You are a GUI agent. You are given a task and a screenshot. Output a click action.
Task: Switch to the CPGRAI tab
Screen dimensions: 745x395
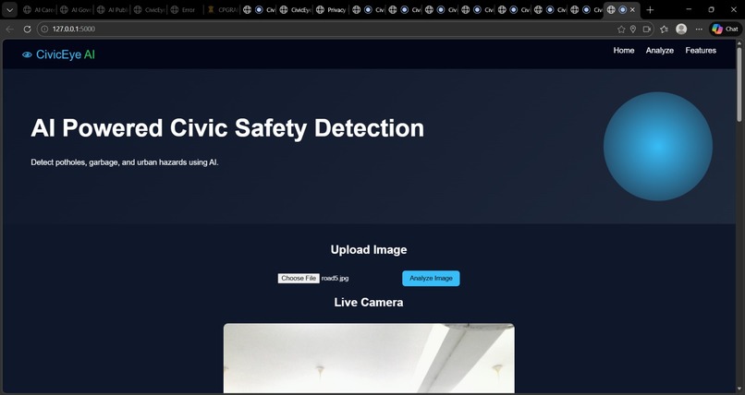coord(223,9)
